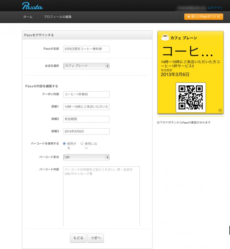Go to ホーム in navigation bar
The height and width of the screenshot is (249, 230).
28,17
